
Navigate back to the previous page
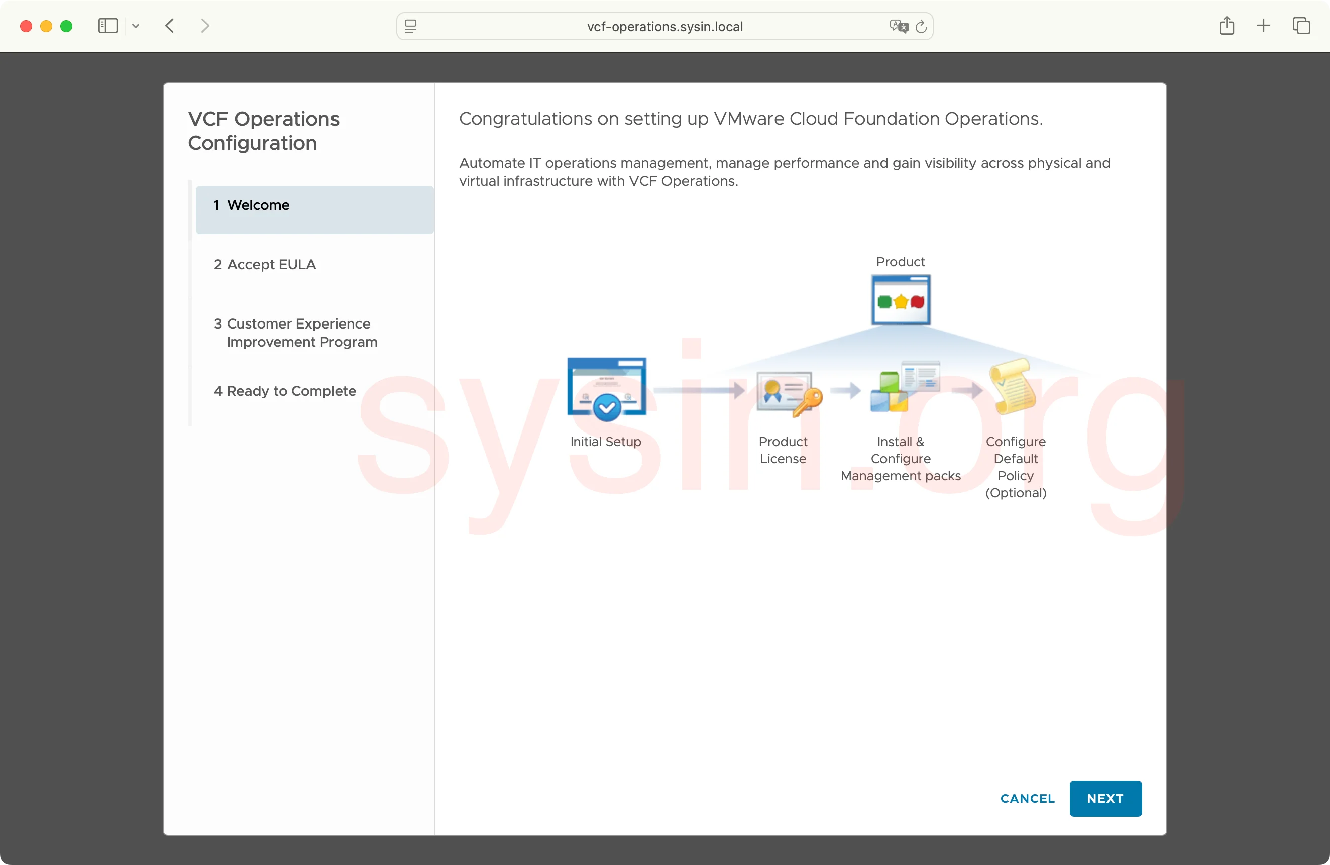tap(169, 26)
